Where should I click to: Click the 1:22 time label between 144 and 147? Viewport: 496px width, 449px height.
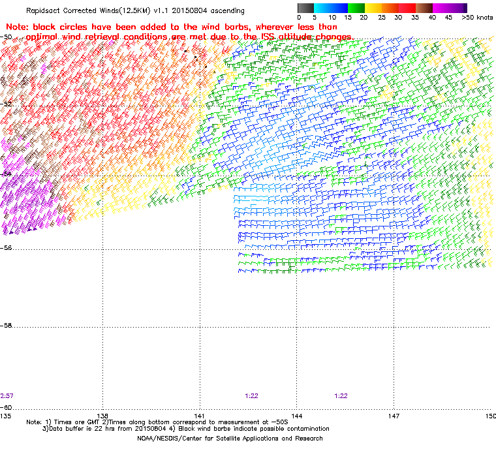point(341,396)
